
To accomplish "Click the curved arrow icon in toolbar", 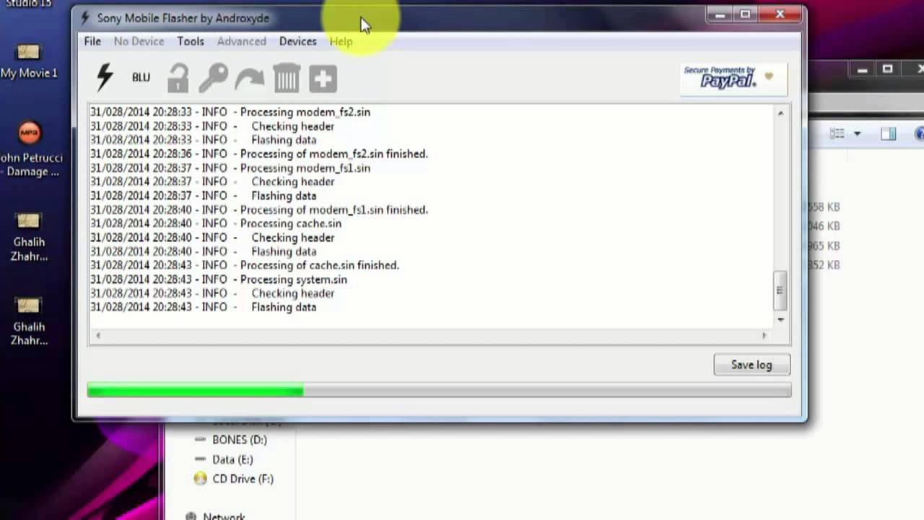I will tap(250, 79).
